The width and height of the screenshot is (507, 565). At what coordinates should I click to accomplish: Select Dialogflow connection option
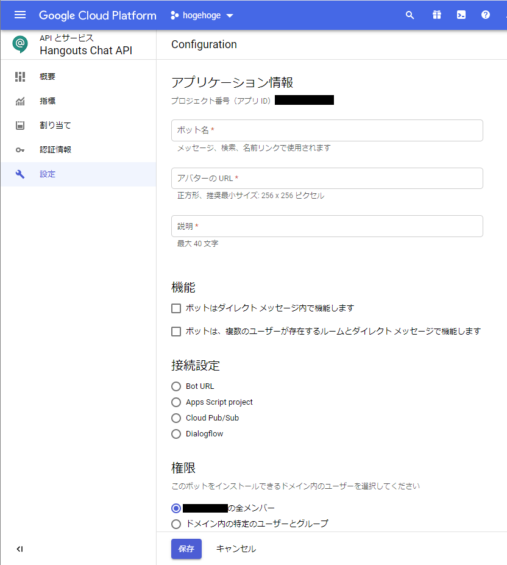(176, 434)
